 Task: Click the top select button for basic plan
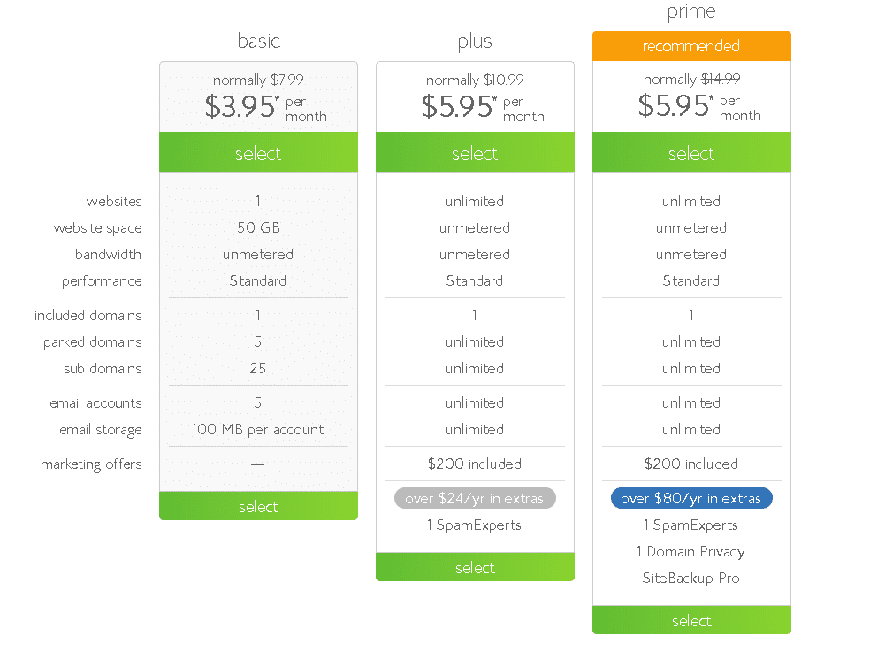(258, 152)
